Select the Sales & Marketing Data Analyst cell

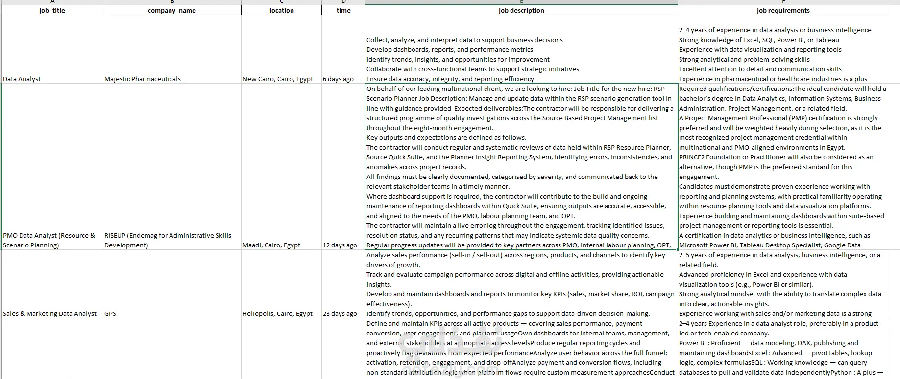52,284
